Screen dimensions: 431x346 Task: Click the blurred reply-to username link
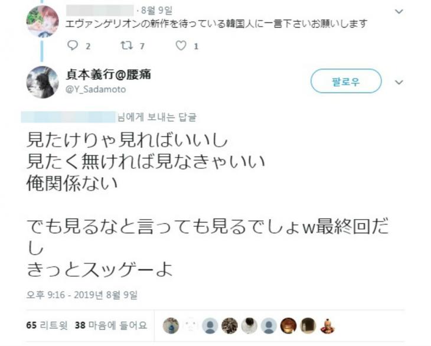coord(68,117)
